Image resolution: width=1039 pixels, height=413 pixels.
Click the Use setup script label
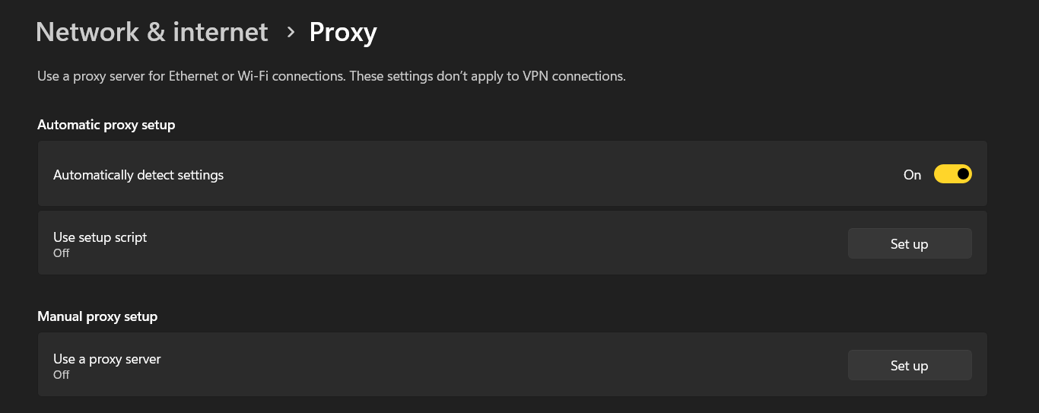100,237
